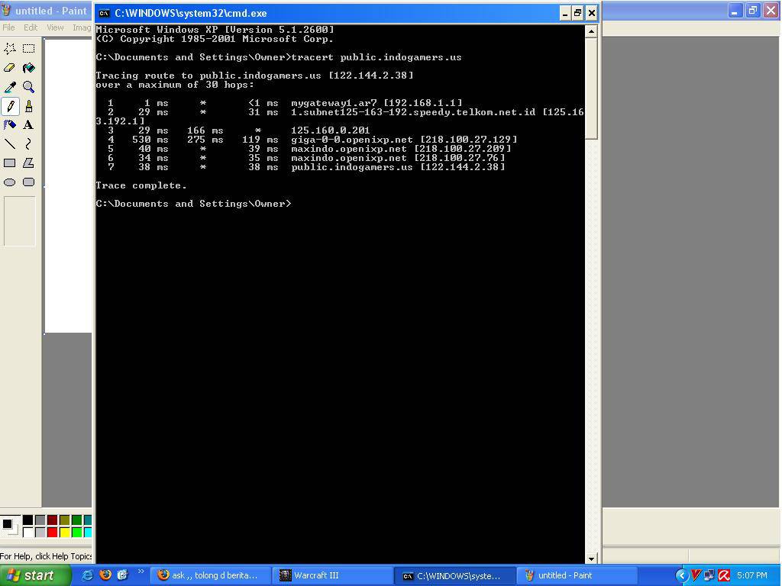Open Paint's File menu

click(x=8, y=27)
